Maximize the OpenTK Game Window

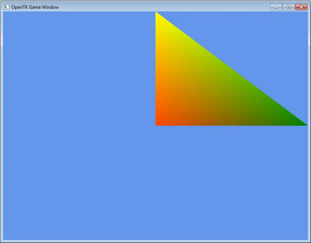click(289, 7)
